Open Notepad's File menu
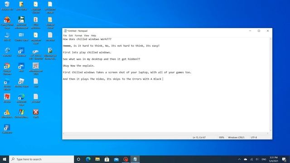Viewport: 290px width, 163px height. tap(65, 35)
